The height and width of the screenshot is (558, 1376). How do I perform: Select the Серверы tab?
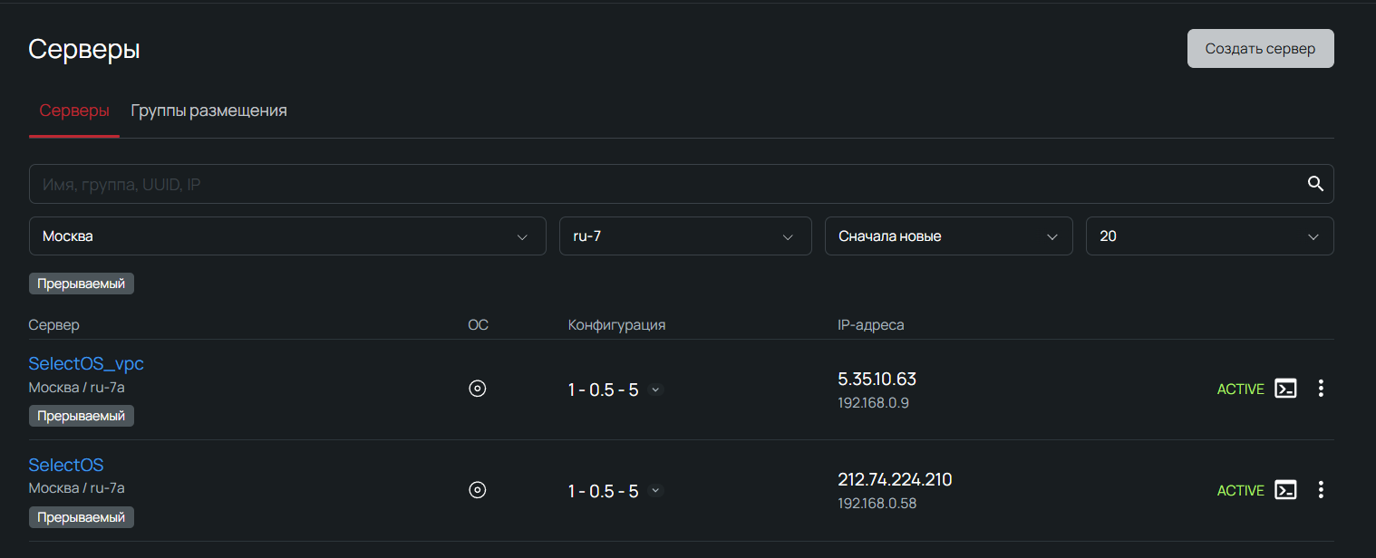[74, 111]
